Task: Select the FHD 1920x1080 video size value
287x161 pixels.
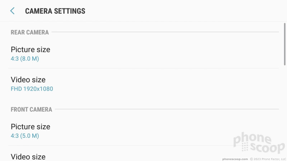Action: tap(32, 89)
